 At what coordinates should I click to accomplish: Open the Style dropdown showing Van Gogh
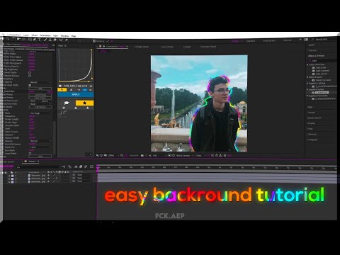(40, 113)
